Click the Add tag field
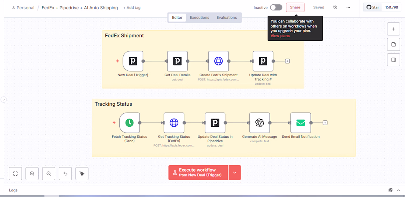Viewport: 405px width, 197px height. point(132,8)
